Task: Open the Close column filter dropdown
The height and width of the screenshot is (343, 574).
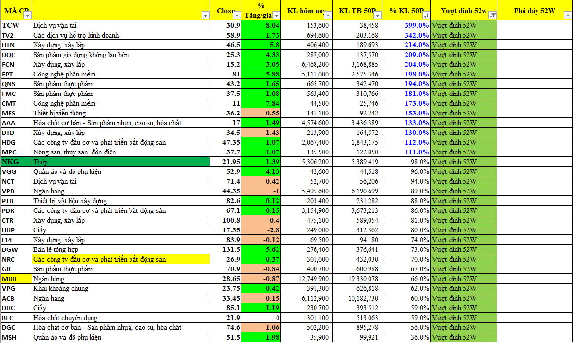Action: (x=237, y=16)
